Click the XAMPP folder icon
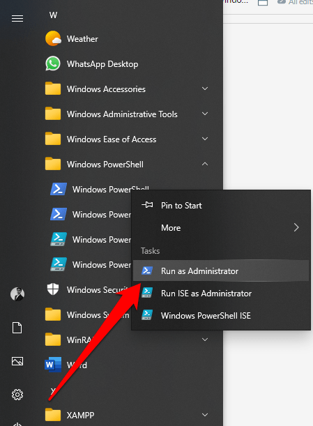 pos(53,415)
